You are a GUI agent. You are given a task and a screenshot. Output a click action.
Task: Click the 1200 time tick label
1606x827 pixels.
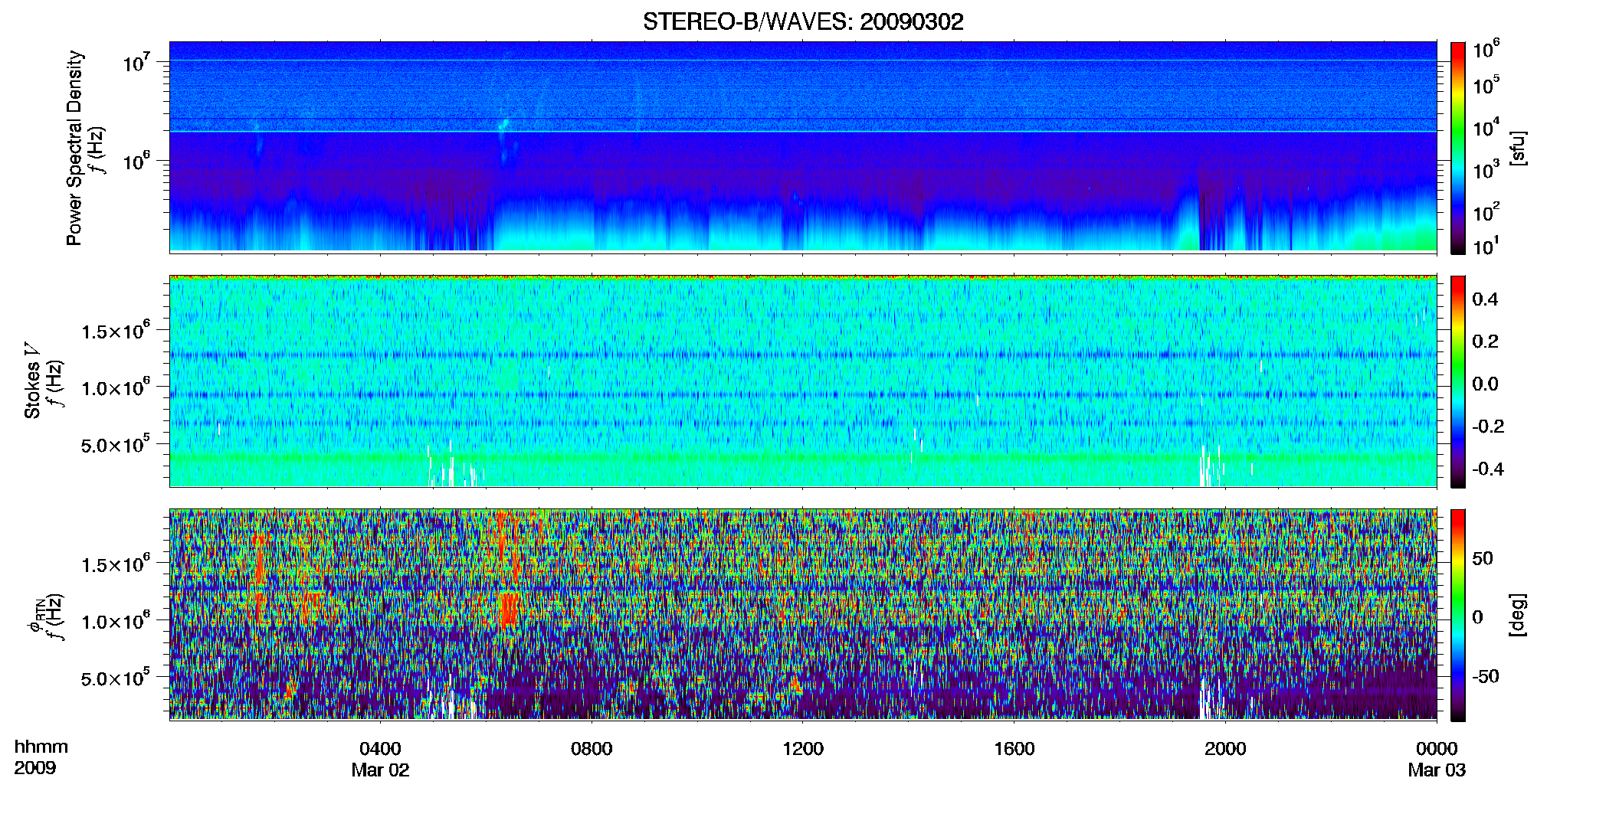(803, 748)
